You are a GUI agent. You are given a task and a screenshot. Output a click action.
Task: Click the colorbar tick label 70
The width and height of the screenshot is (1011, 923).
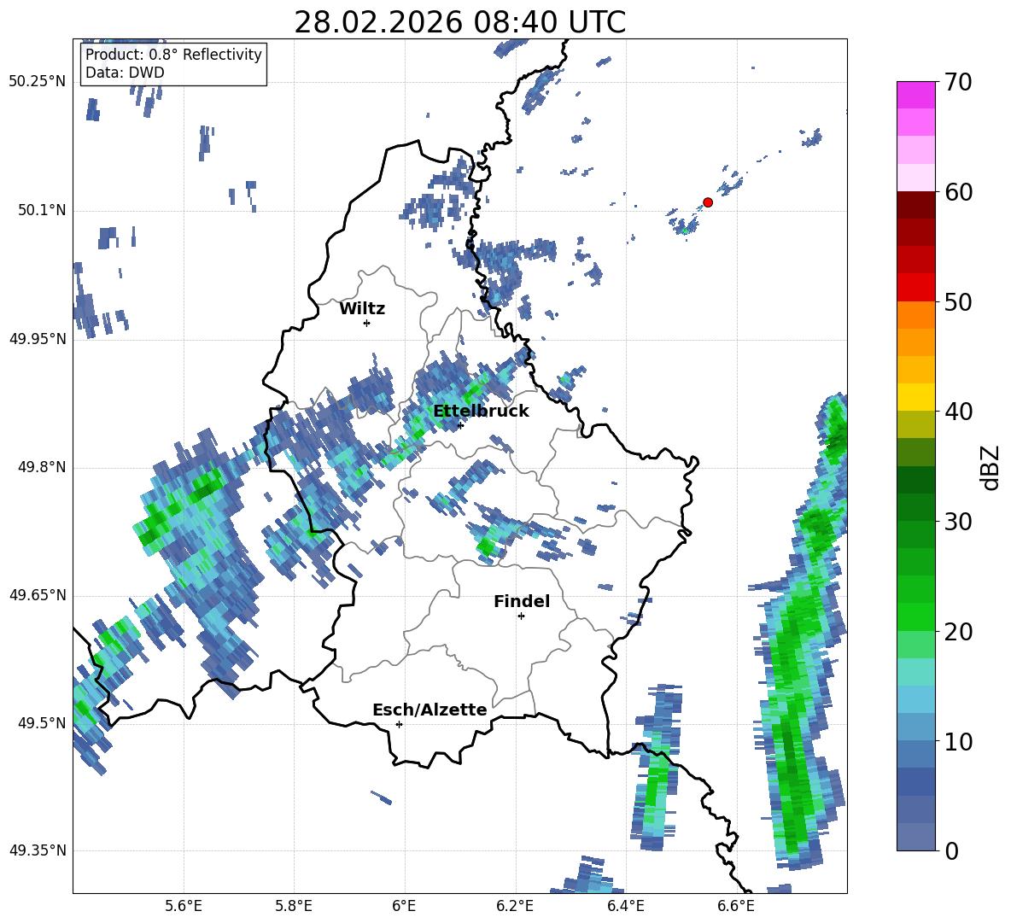958,83
